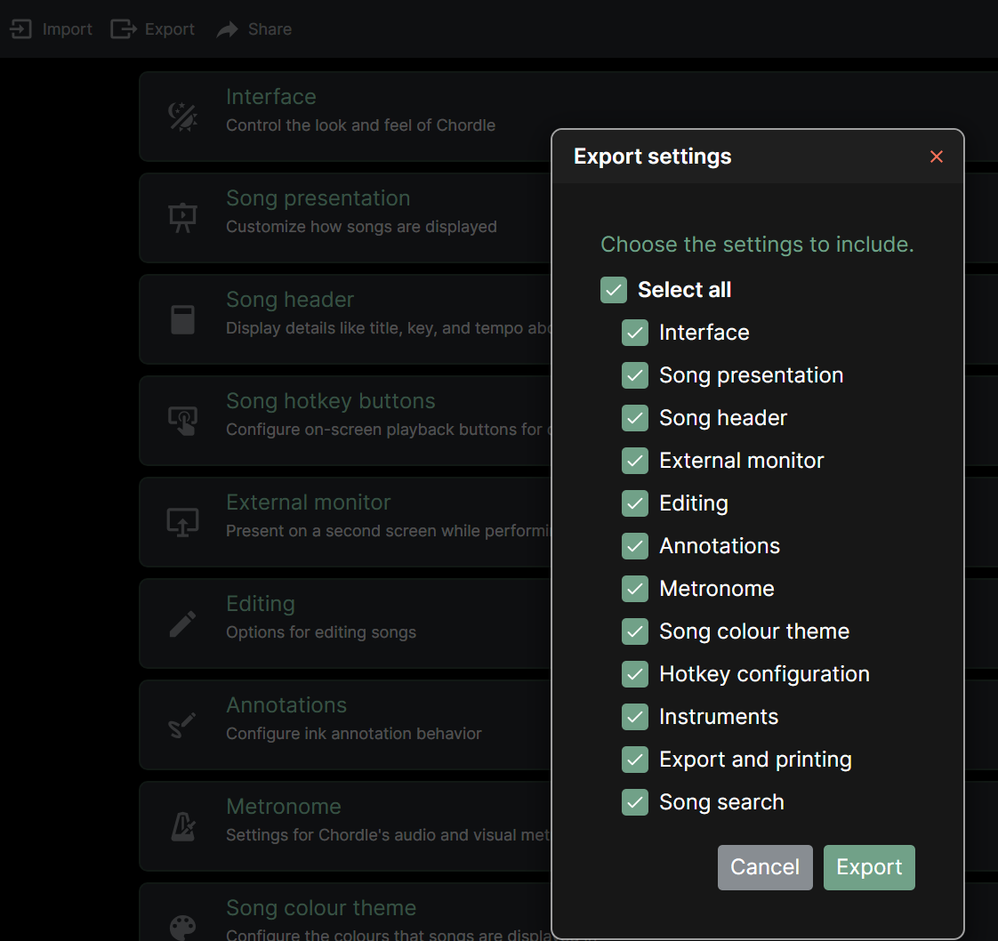This screenshot has height=941, width=998.
Task: Click the 'Instruments' label
Action: [720, 717]
